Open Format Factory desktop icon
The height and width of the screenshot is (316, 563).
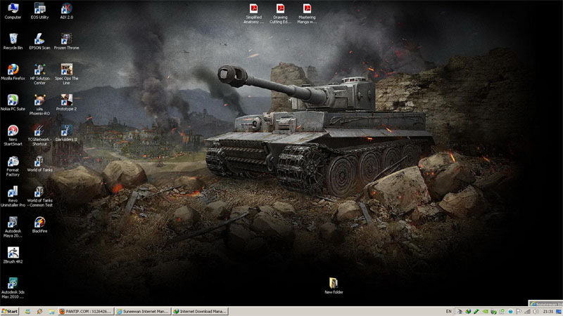point(13,166)
